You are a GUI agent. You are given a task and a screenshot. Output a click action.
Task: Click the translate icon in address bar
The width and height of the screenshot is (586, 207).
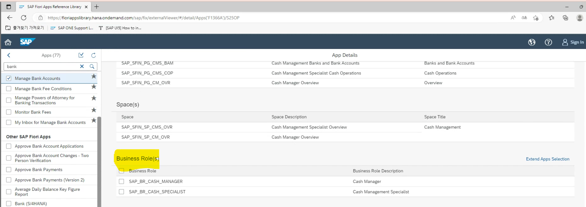[x=524, y=18]
